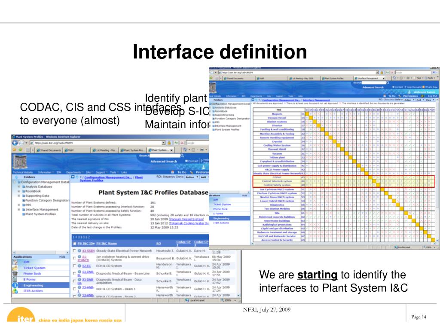Select Plant System Profiles folder in left window tree

[x=40, y=214]
